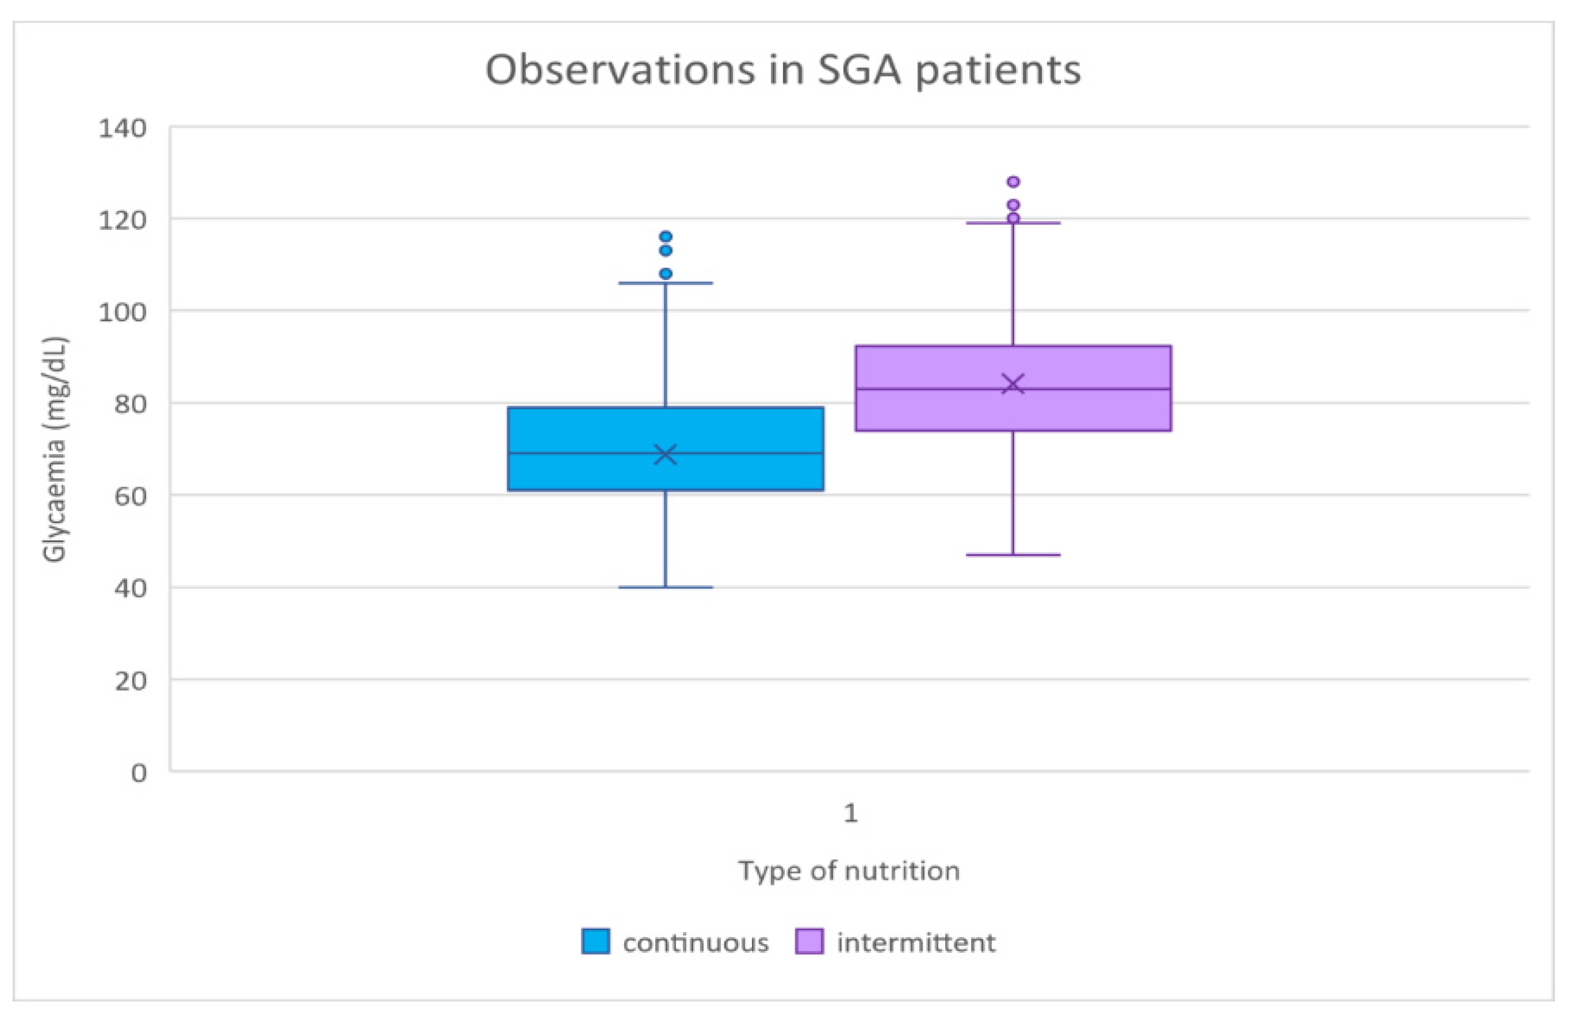This screenshot has height=1023, width=1579.
Task: Click the blue continuous legend swatch
Action: point(595,941)
